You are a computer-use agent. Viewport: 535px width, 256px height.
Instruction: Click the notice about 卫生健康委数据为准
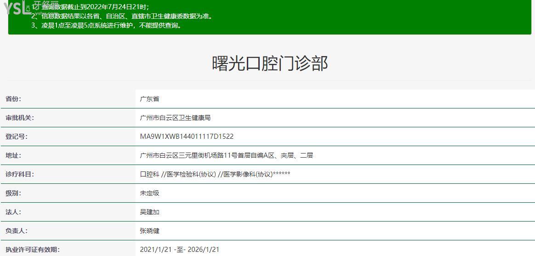click(122, 16)
